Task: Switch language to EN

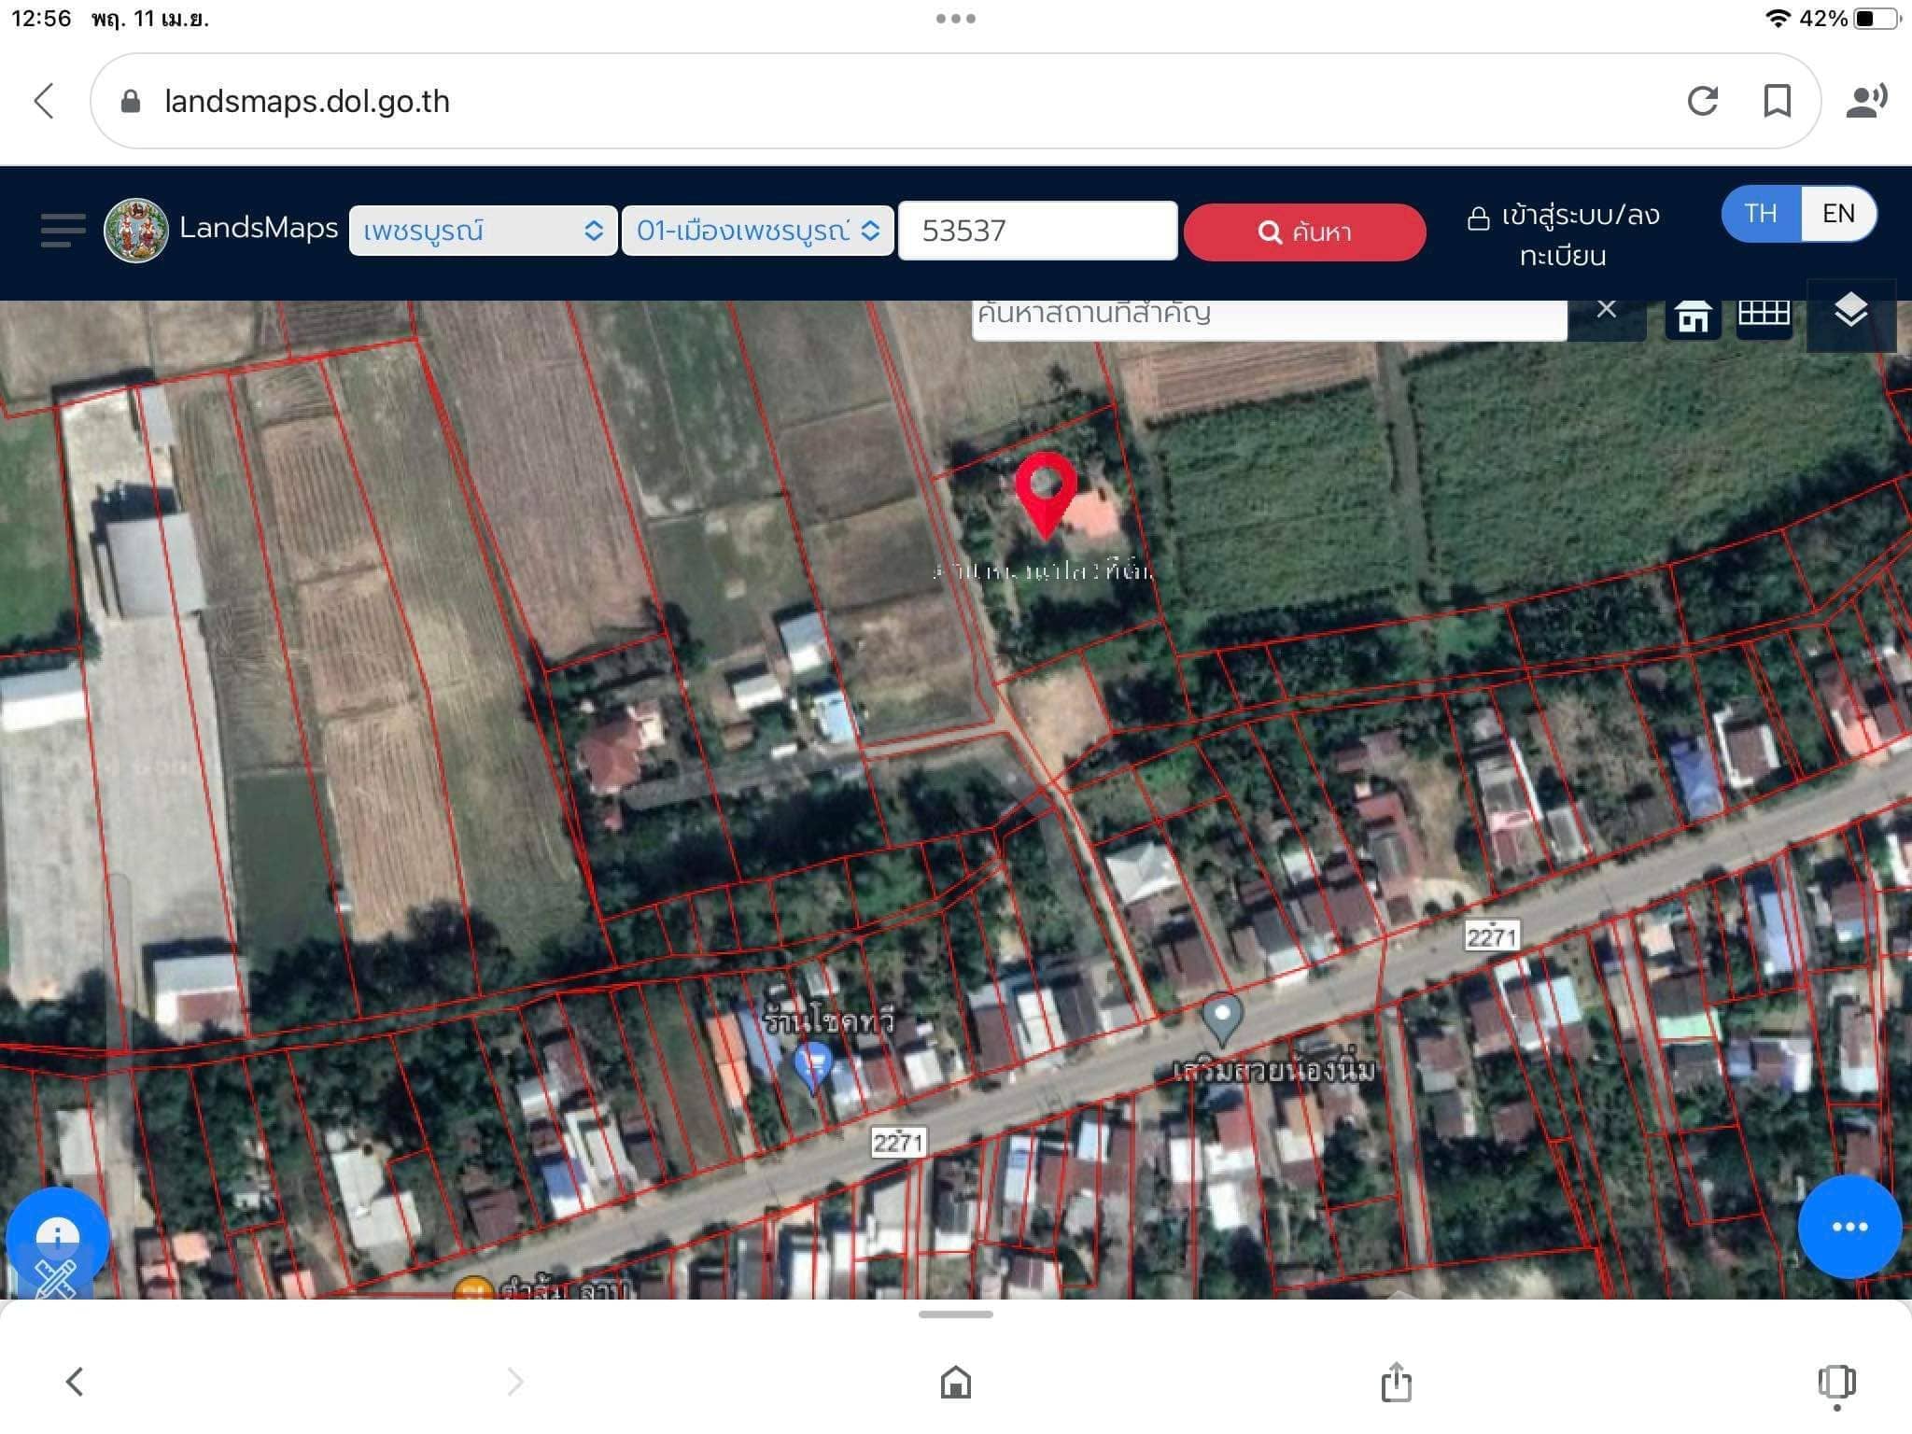Action: click(1838, 214)
